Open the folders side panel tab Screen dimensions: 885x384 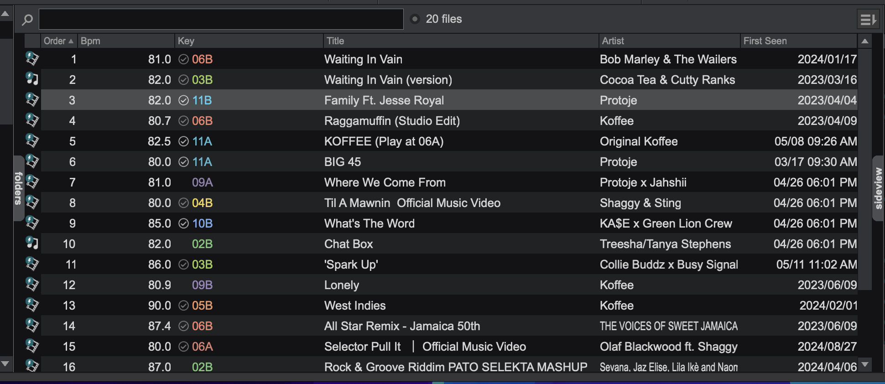(18, 188)
